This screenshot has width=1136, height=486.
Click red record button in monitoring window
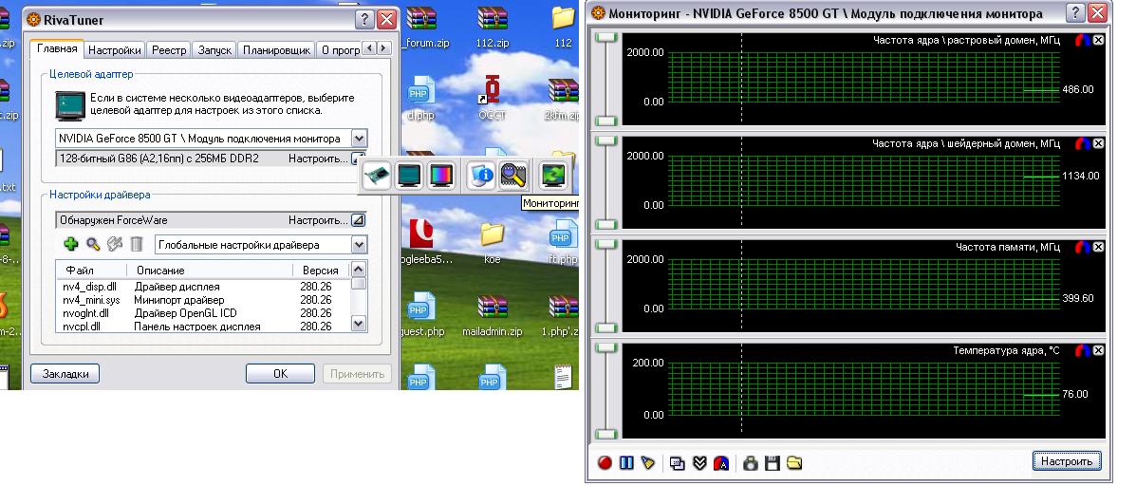pyautogui.click(x=605, y=463)
